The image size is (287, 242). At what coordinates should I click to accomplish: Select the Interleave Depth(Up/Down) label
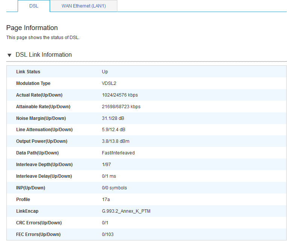tap(44, 165)
